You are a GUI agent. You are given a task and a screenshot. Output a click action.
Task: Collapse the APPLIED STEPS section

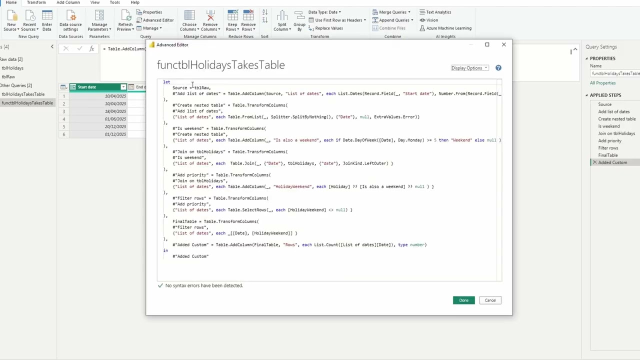[587, 95]
